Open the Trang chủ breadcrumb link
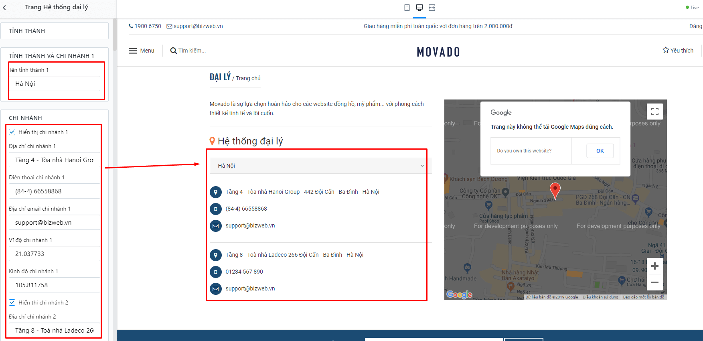This screenshot has width=703, height=341. click(x=248, y=78)
